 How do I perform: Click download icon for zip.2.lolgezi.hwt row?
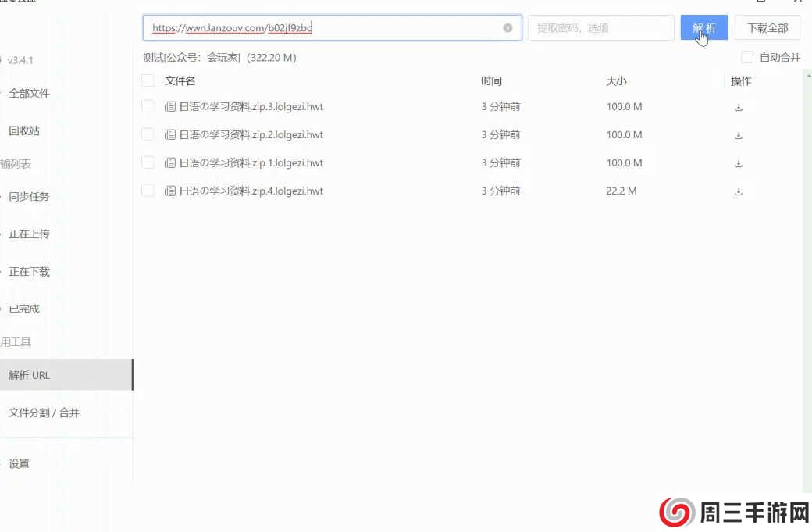tap(739, 135)
